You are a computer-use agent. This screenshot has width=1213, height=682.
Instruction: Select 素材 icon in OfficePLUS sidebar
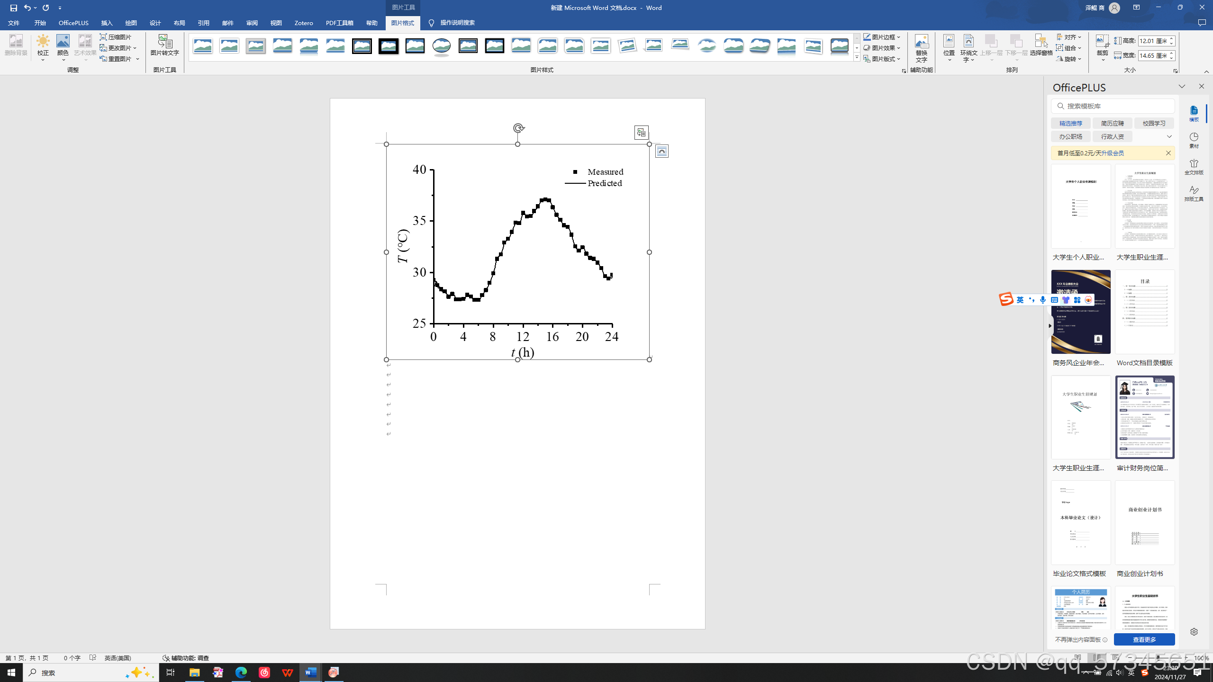[1194, 140]
